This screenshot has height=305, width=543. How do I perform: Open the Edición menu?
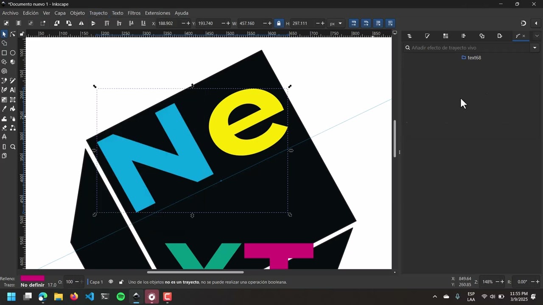click(31, 13)
